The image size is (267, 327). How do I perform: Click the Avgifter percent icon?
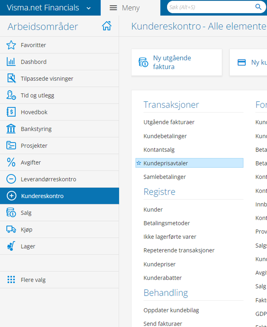tap(11, 163)
